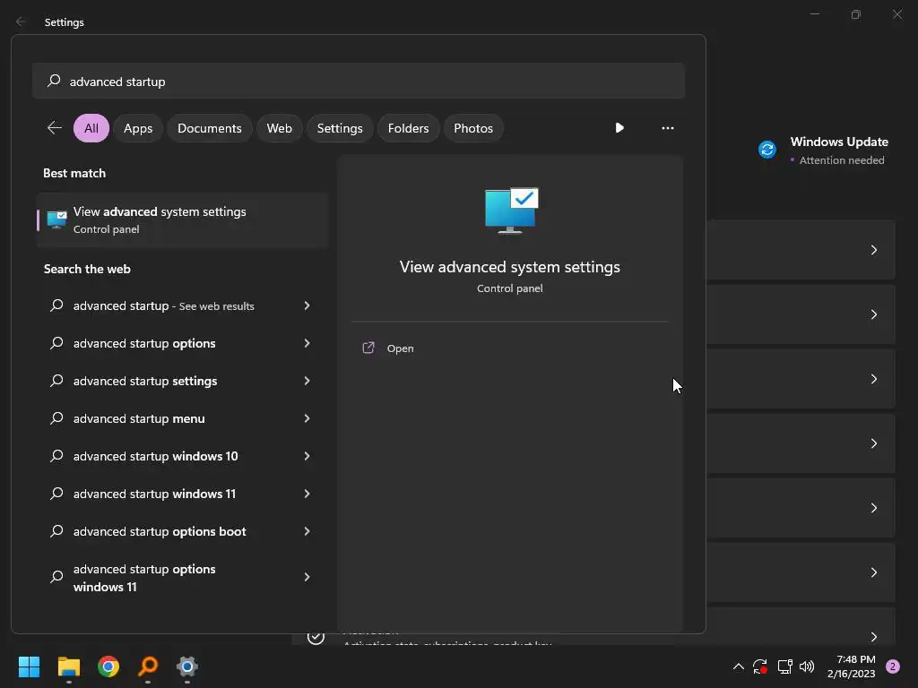
Task: Click the Open action in preview pane
Action: 400,348
